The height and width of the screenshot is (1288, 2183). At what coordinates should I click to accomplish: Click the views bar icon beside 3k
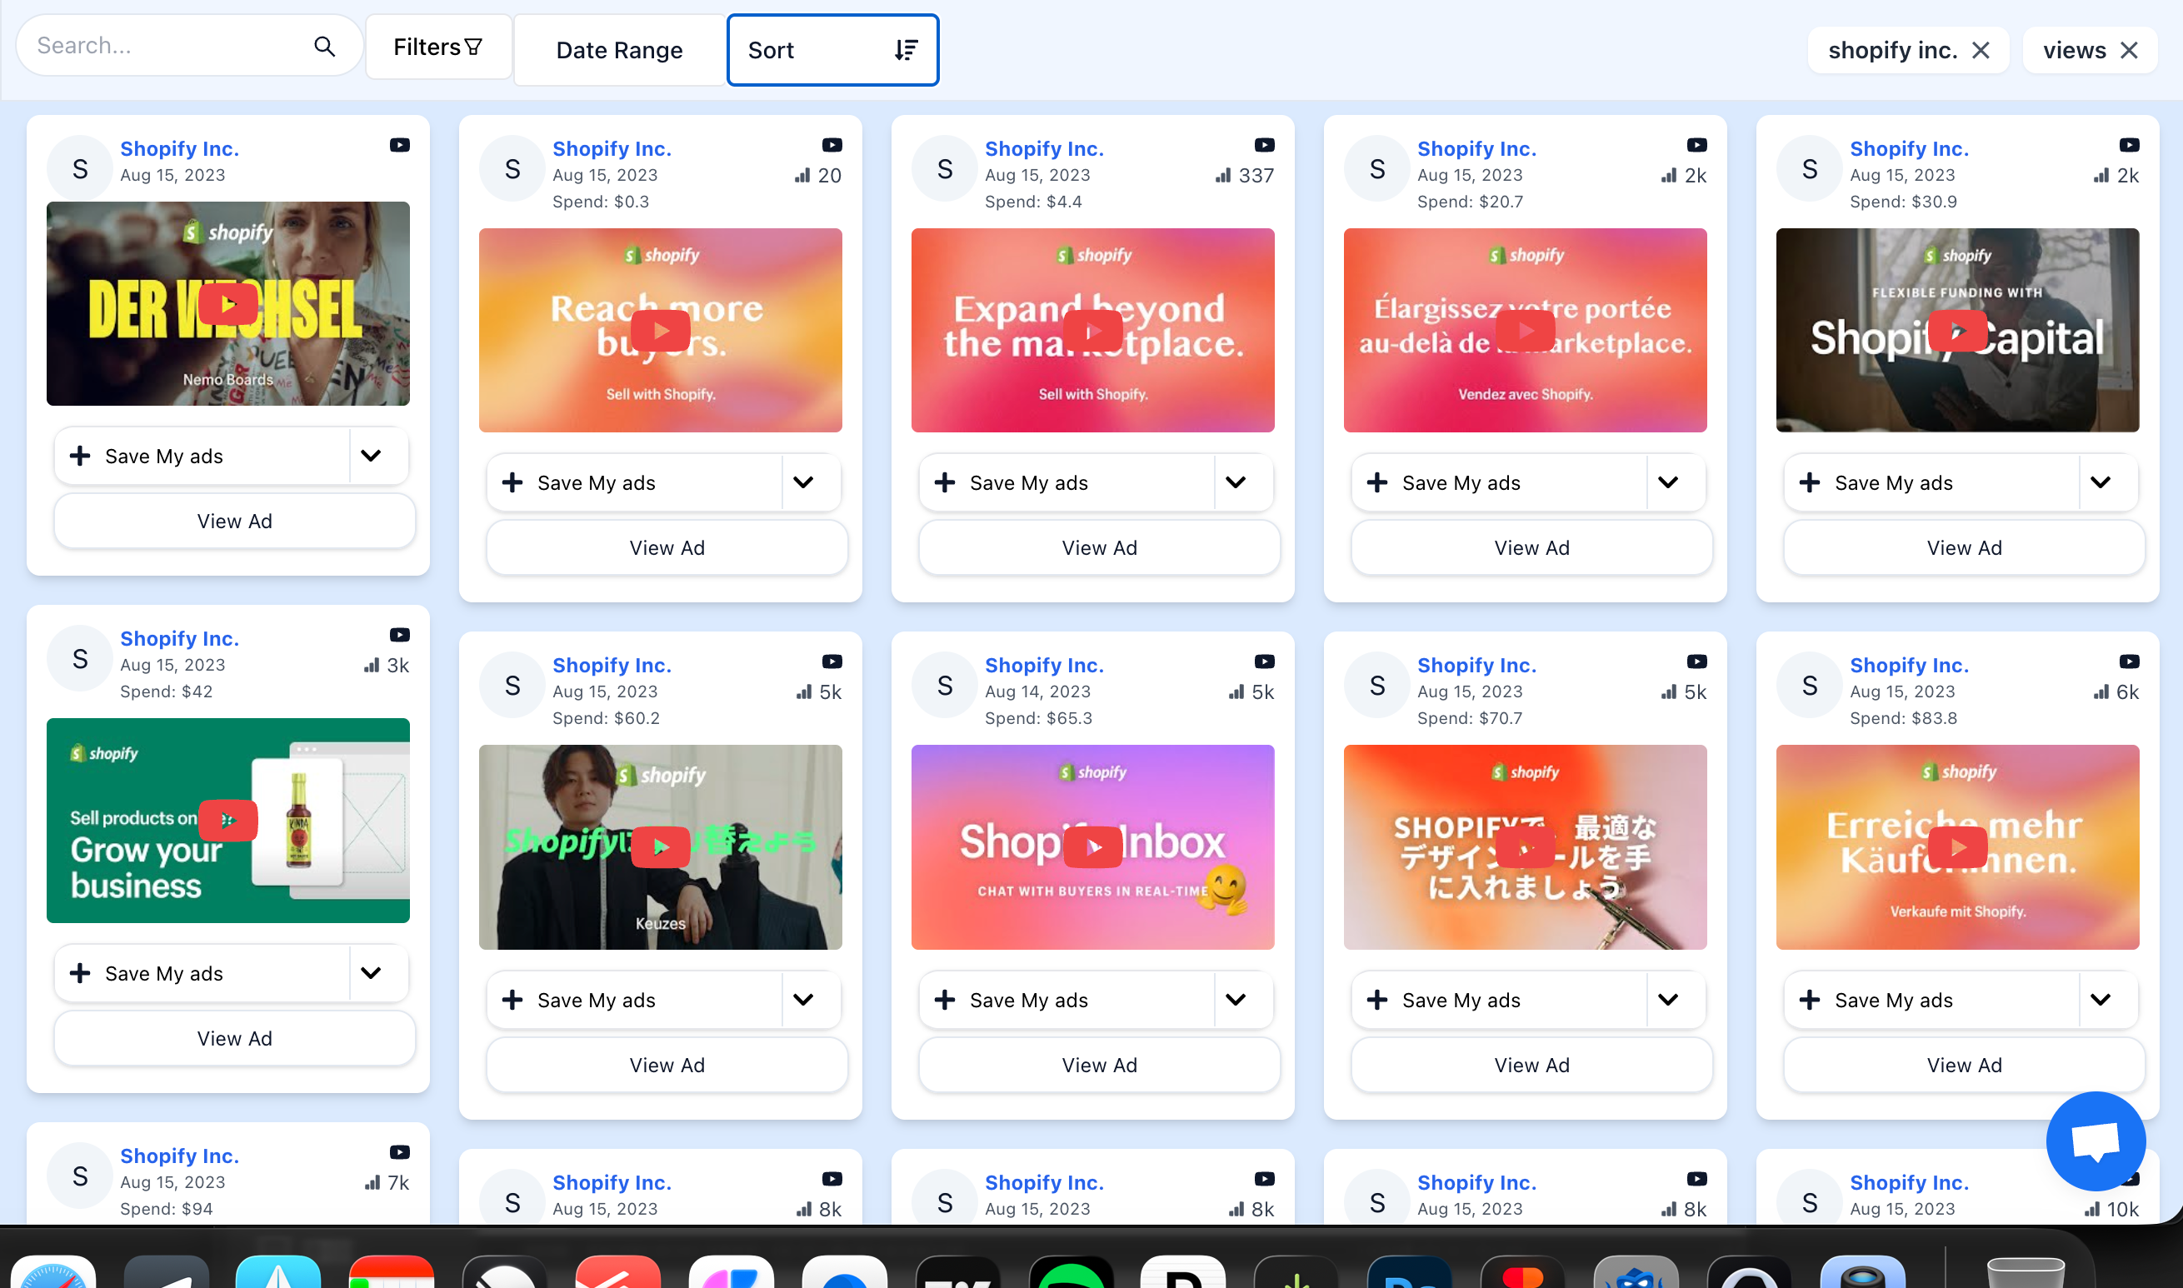[372, 666]
